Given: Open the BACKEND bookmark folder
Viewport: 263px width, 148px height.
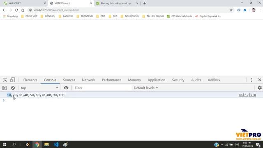Looking at the screenshot, I should [66, 16].
